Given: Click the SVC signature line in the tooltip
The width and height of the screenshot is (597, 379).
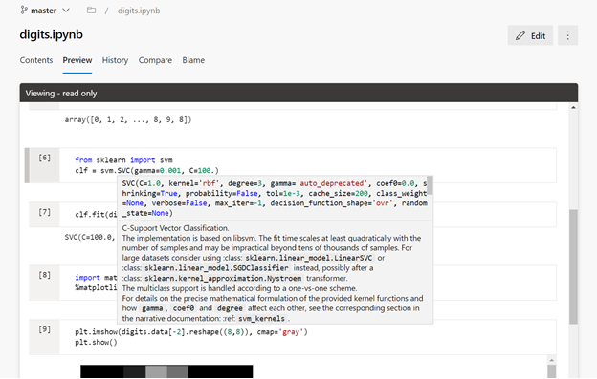Looking at the screenshot, I should pos(275,199).
